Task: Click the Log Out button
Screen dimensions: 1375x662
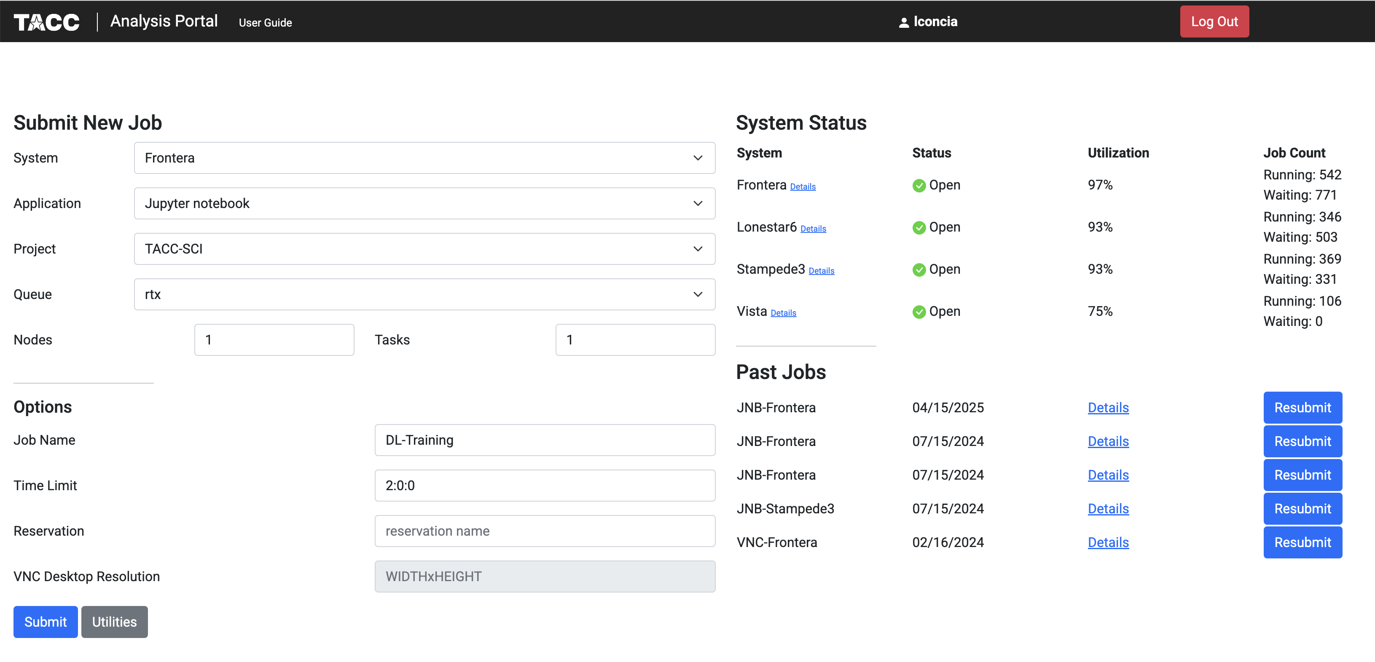Action: (x=1214, y=21)
